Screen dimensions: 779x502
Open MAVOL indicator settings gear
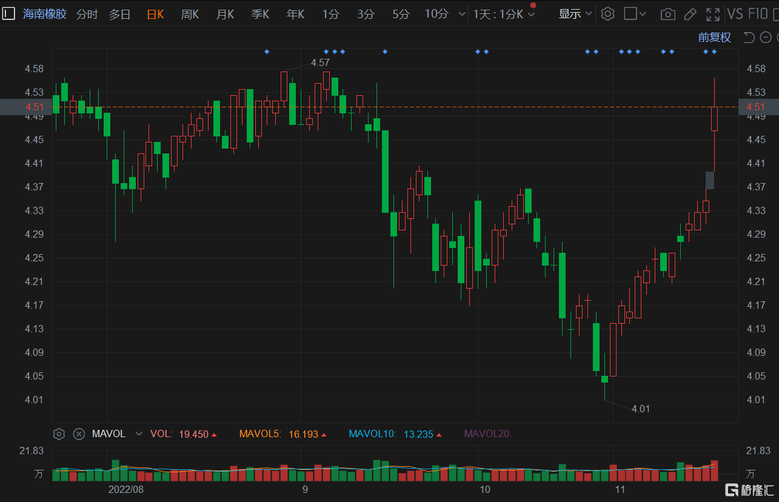pyautogui.click(x=59, y=434)
